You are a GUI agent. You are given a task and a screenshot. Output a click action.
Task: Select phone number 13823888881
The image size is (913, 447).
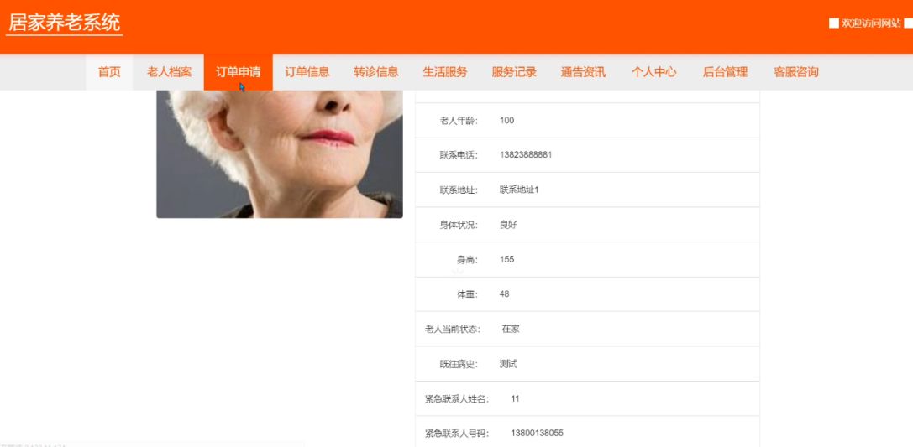(526, 155)
